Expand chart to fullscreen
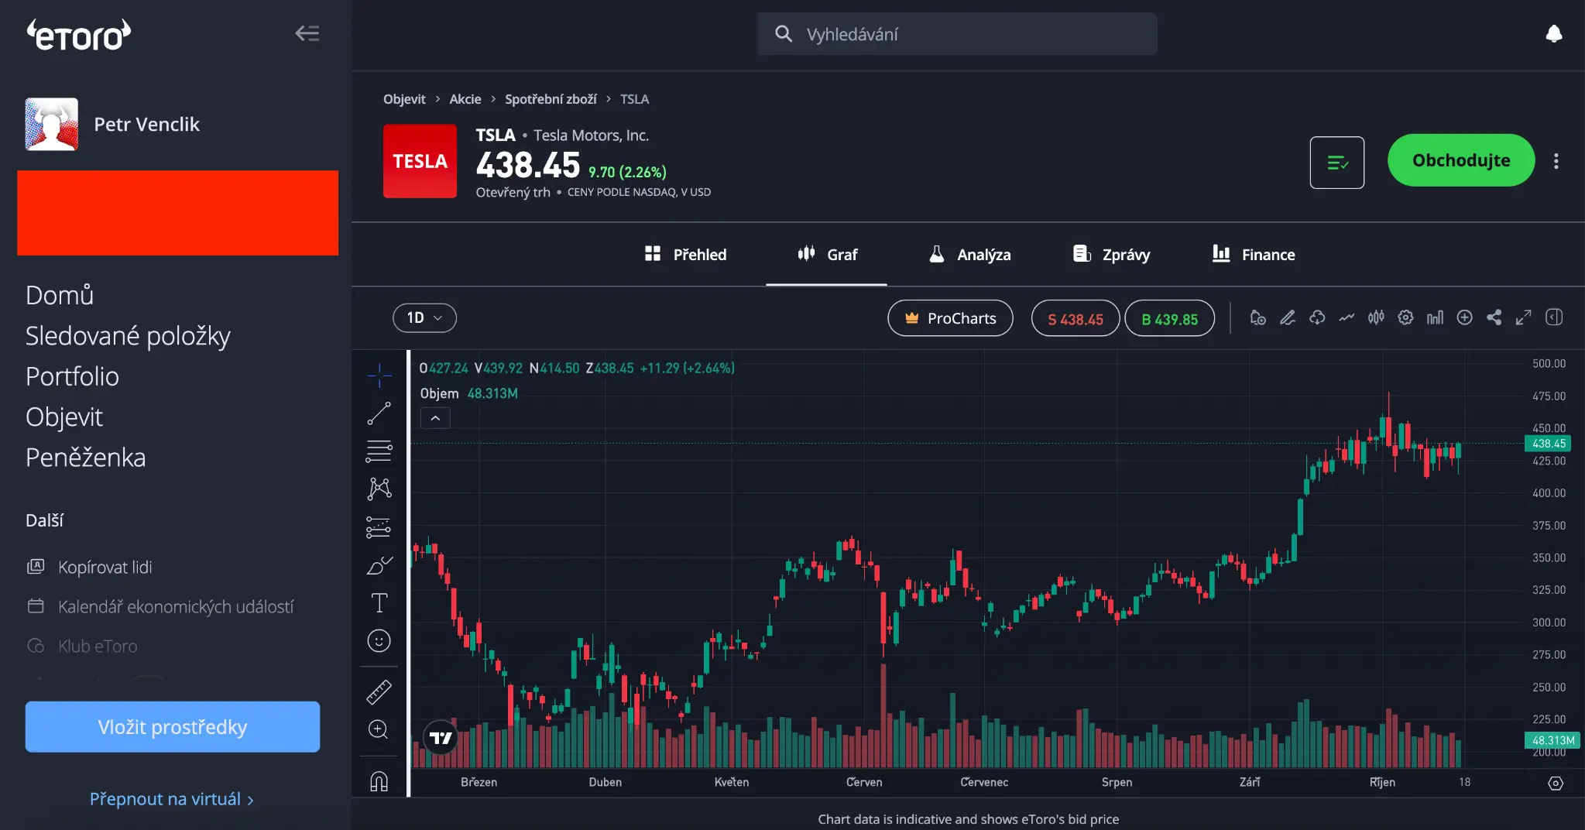Image resolution: width=1585 pixels, height=830 pixels. (1524, 317)
